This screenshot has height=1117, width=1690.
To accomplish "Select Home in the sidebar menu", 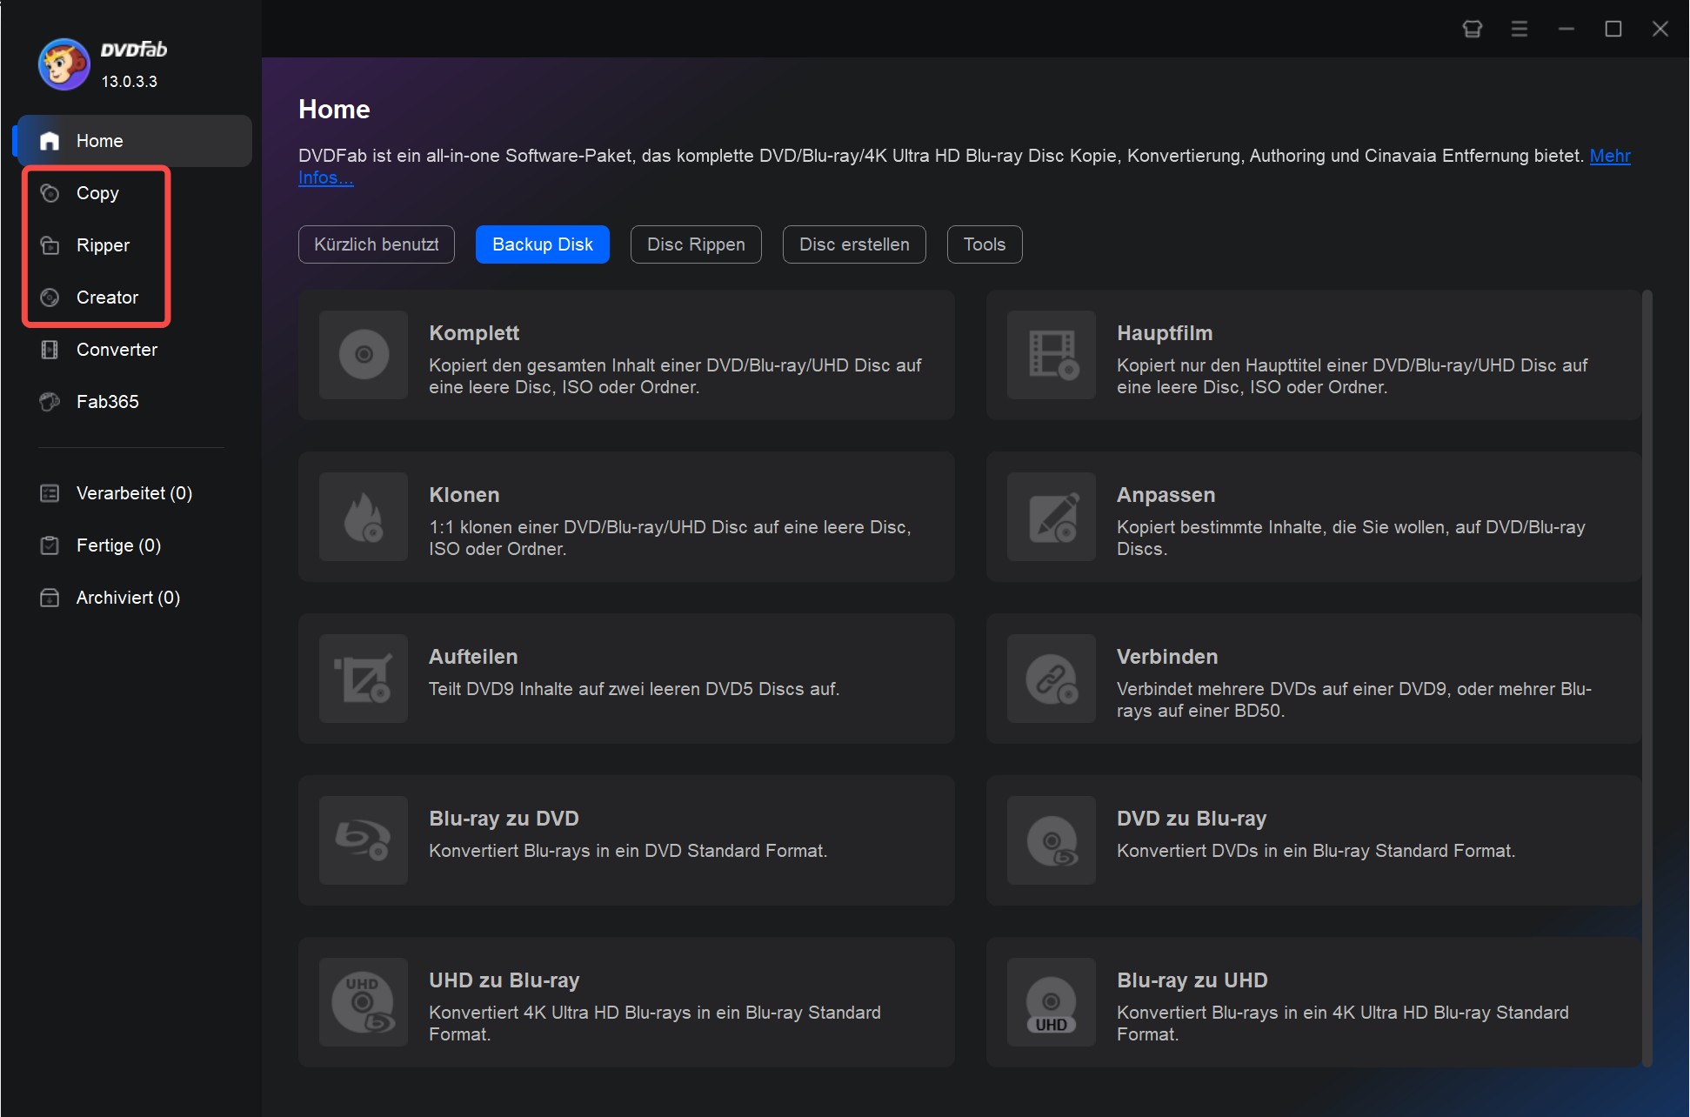I will coord(135,141).
